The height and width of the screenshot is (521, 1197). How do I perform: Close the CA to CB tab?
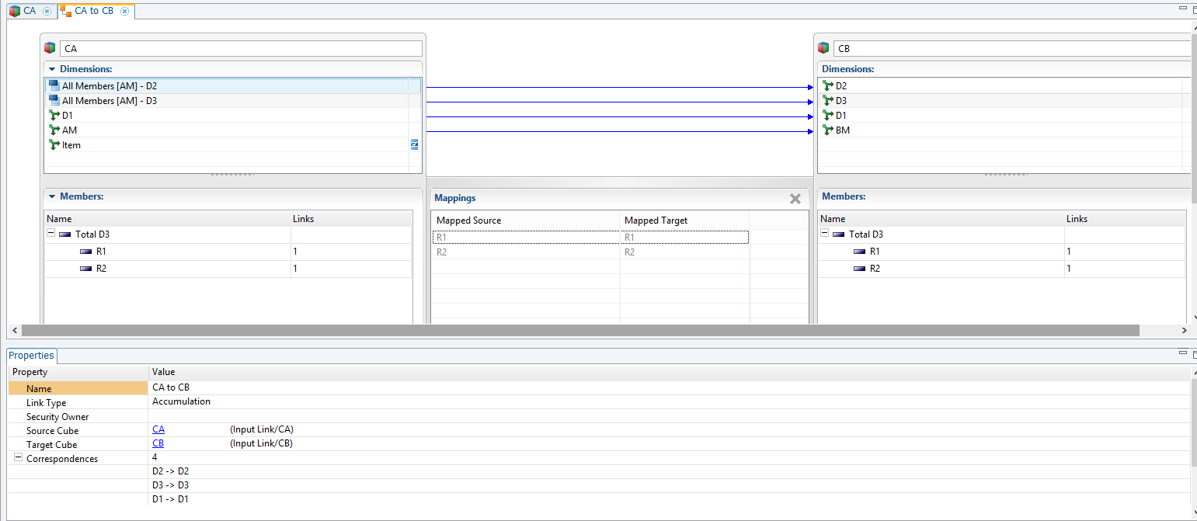coord(124,12)
